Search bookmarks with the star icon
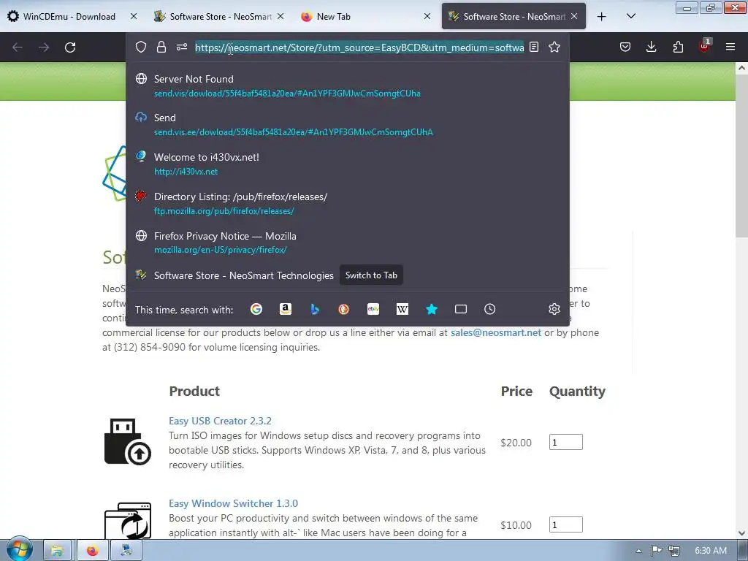This screenshot has height=561, width=748. [x=432, y=309]
